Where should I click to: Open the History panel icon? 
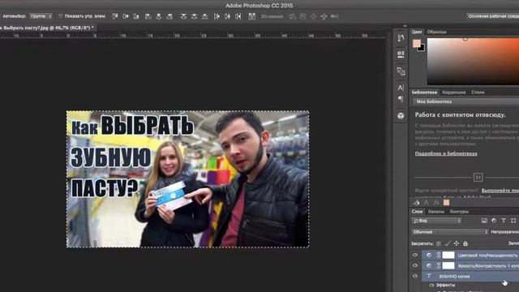point(401,38)
